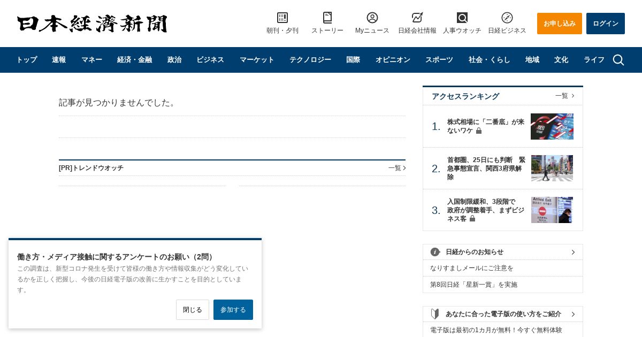Open なりすましメールにご注意を notice
This screenshot has width=642, height=337.
pos(472,268)
